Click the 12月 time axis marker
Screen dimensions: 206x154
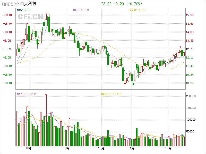(168, 148)
